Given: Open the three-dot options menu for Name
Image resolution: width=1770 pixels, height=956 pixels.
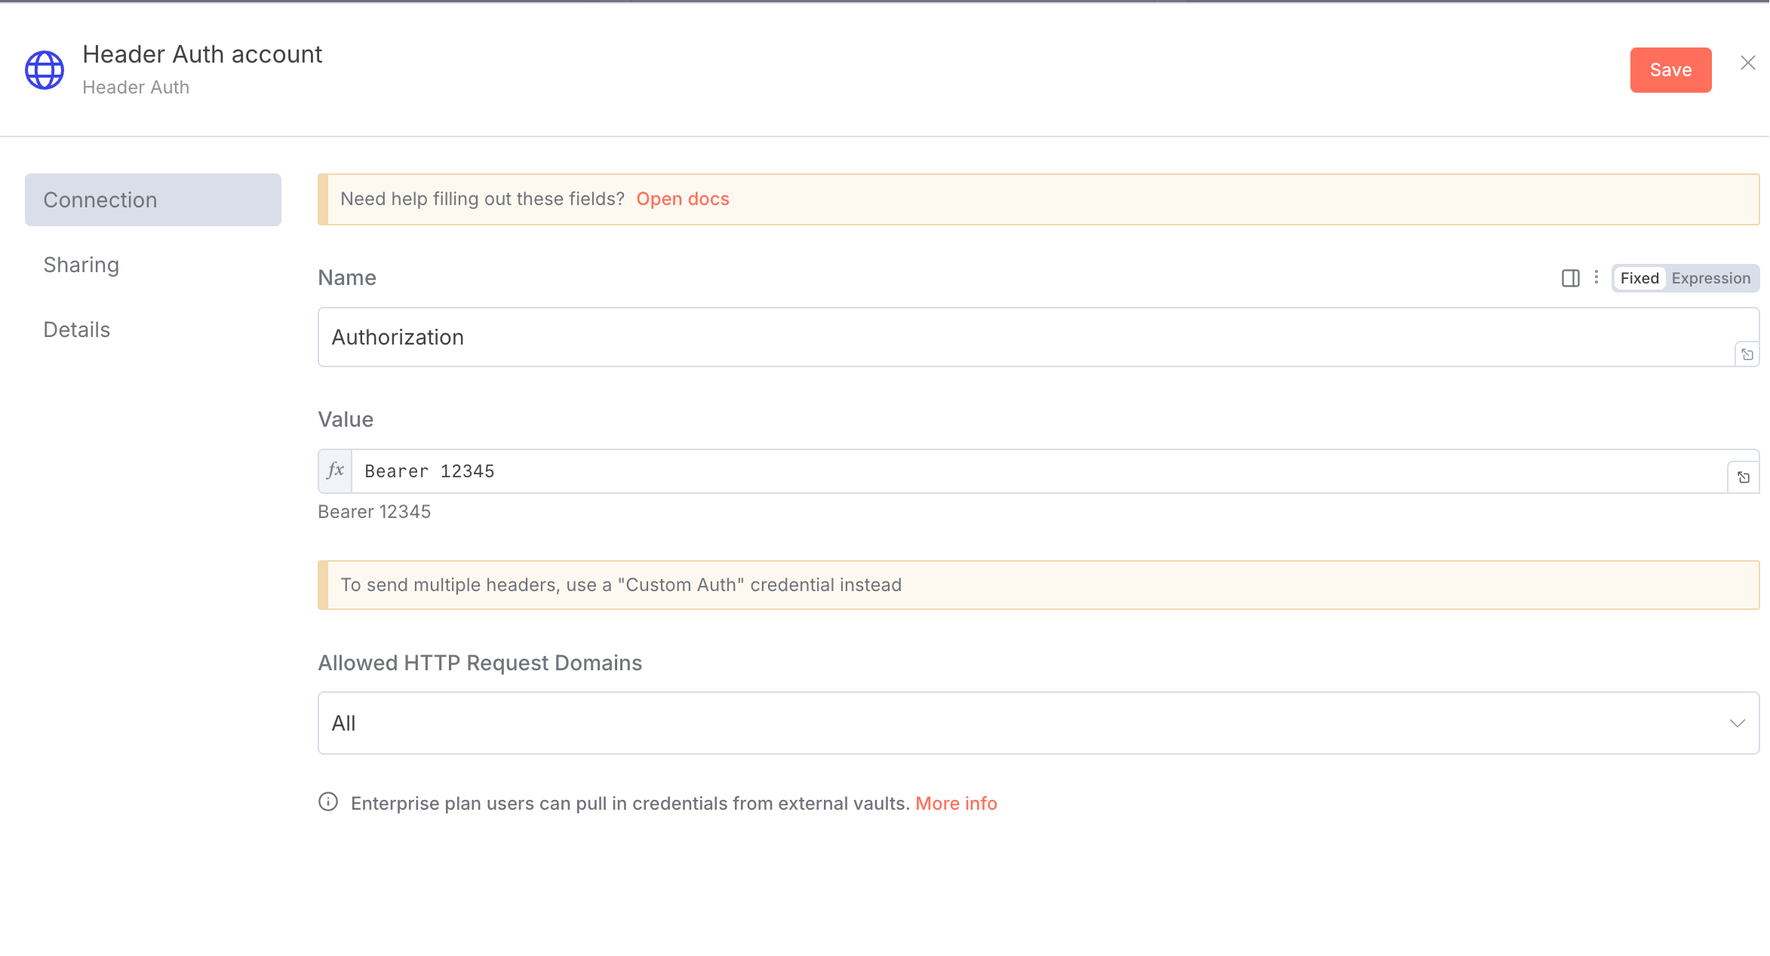Looking at the screenshot, I should click(1596, 277).
